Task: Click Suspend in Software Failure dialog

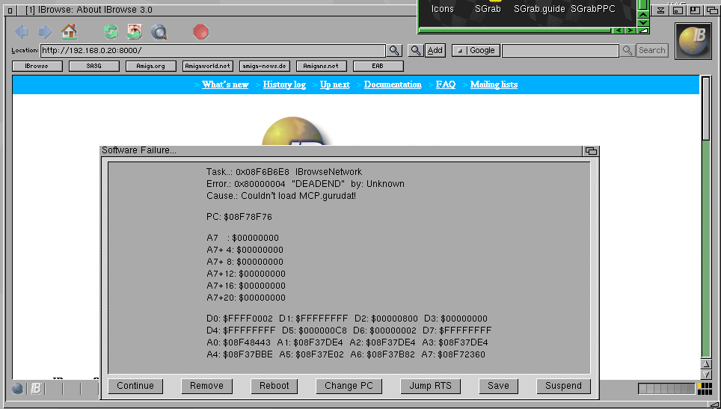Action: (563, 386)
